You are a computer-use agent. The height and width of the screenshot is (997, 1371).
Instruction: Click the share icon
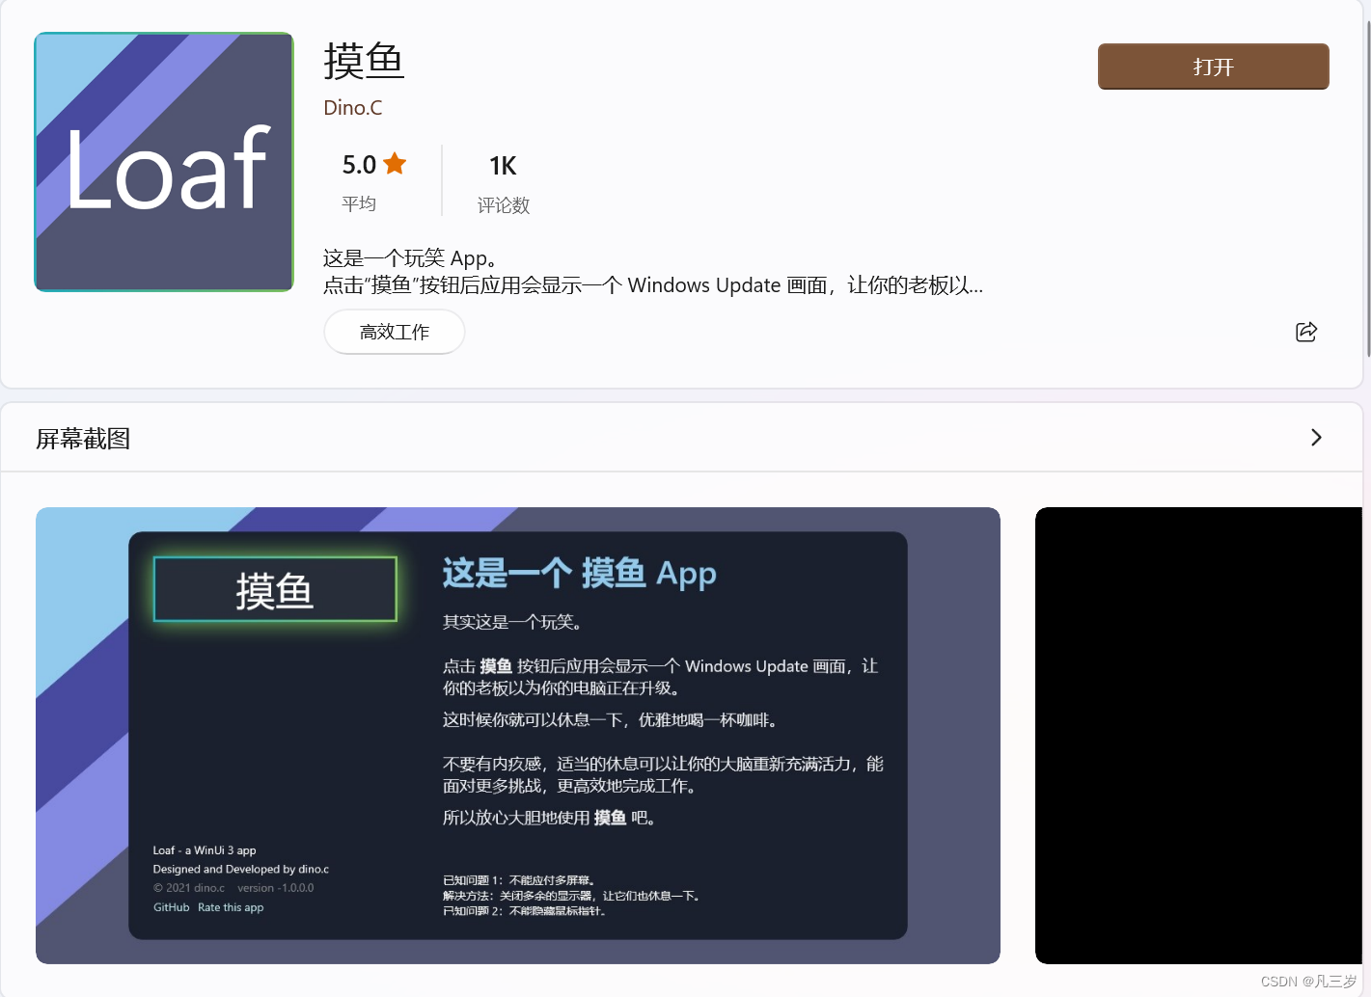1306,332
